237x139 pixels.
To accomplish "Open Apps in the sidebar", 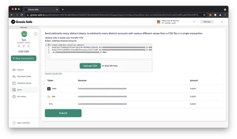I will point(24,90).
